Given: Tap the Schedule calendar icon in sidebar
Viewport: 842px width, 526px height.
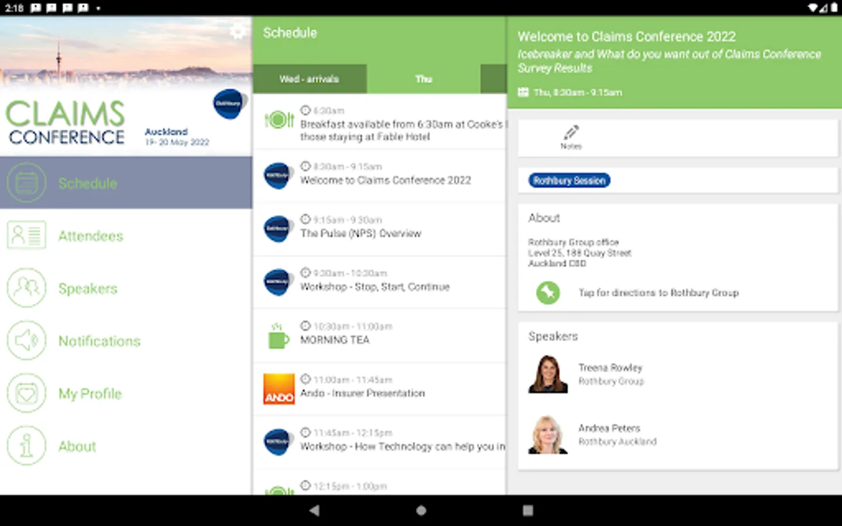Looking at the screenshot, I should [x=26, y=183].
